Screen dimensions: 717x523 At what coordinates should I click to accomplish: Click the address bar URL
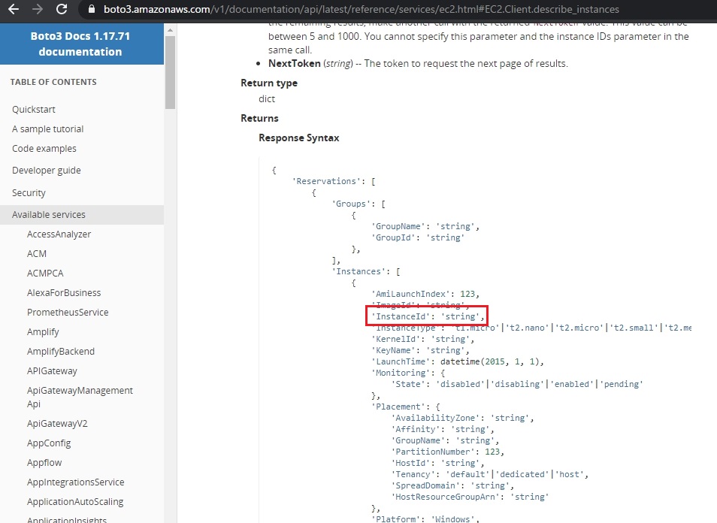[x=362, y=9]
